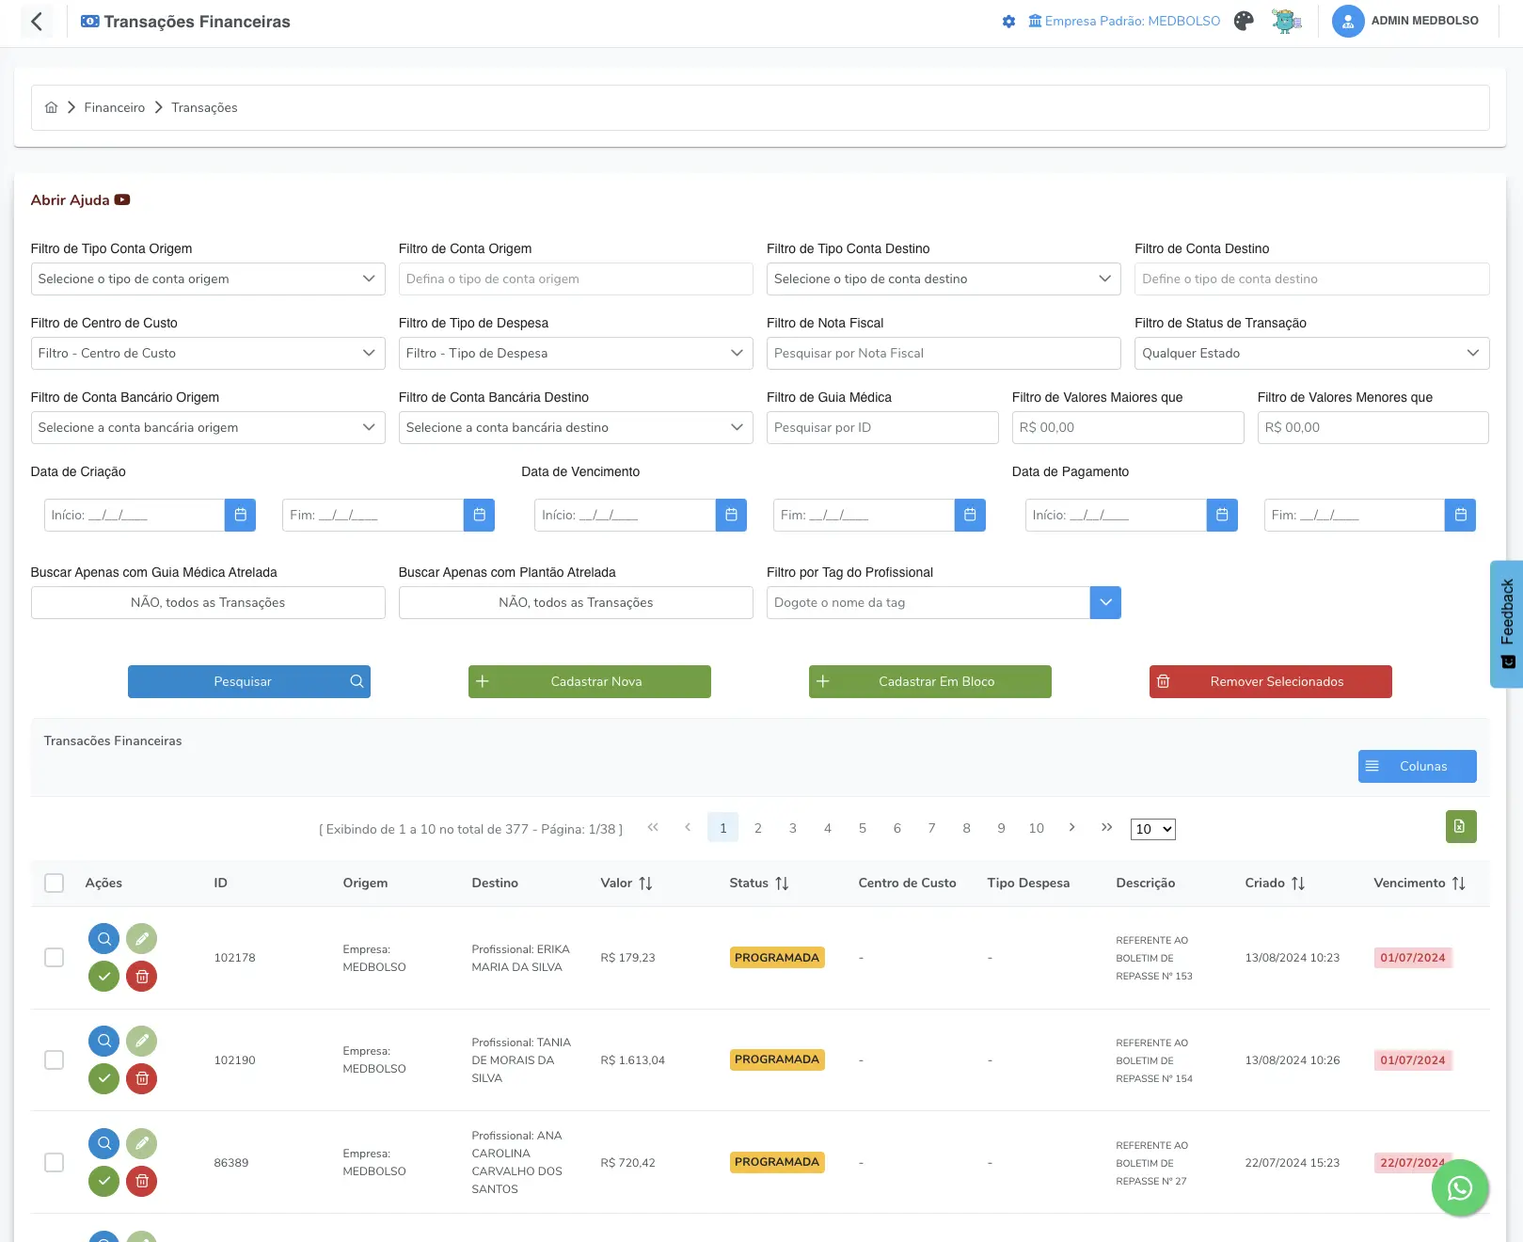Toggle select-all checkbox in table header
Image resolution: width=1523 pixels, height=1242 pixels.
55,883
